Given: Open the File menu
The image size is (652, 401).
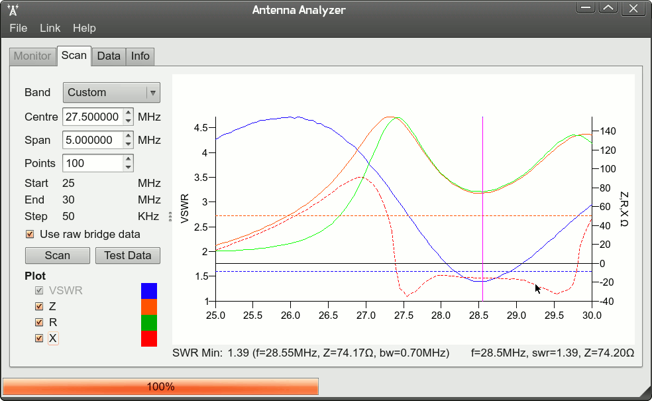Looking at the screenshot, I should pyautogui.click(x=18, y=28).
